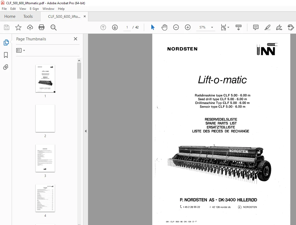
Task: Open the Help menu
Action: point(61,9)
